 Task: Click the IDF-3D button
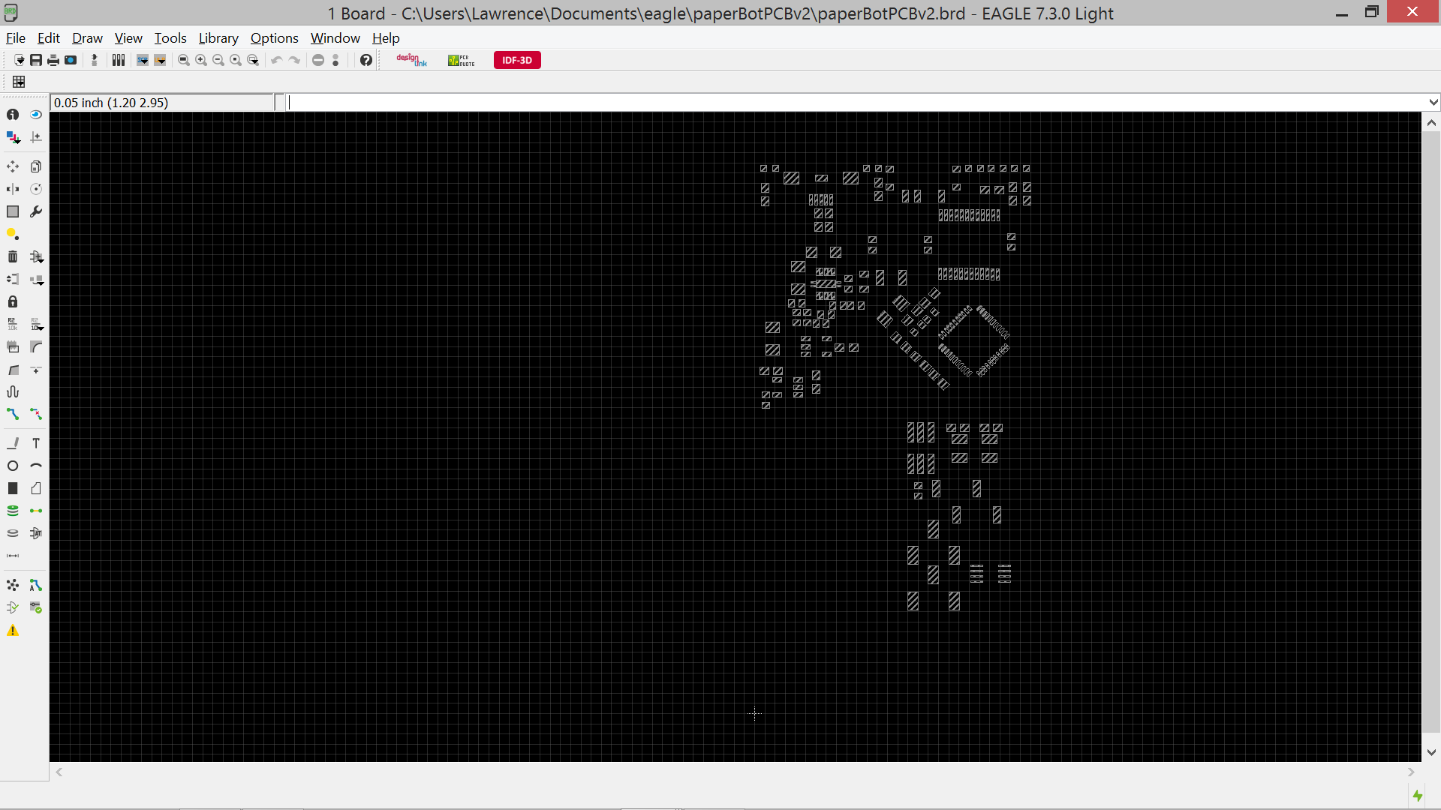(x=517, y=60)
